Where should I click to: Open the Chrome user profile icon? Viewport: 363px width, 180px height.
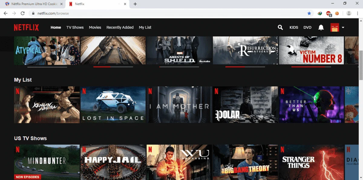coord(349,13)
